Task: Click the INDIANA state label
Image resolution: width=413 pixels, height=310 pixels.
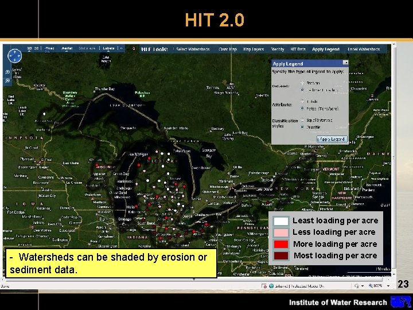Action: 137,237
